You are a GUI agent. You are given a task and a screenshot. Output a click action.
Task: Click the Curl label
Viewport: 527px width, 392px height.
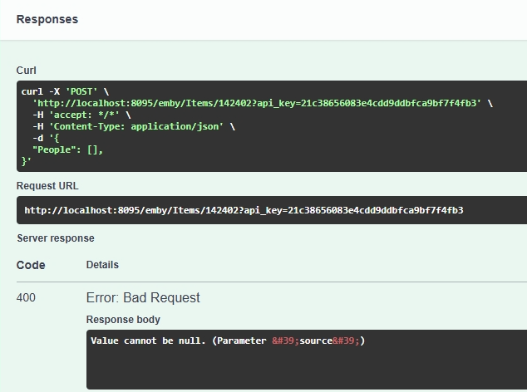point(27,71)
